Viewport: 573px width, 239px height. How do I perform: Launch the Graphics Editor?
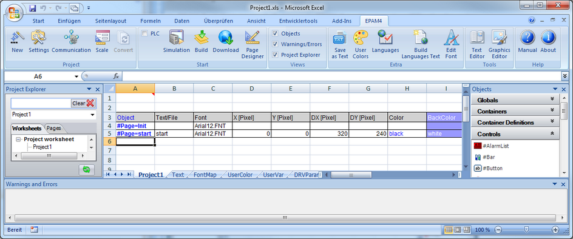tap(499, 38)
